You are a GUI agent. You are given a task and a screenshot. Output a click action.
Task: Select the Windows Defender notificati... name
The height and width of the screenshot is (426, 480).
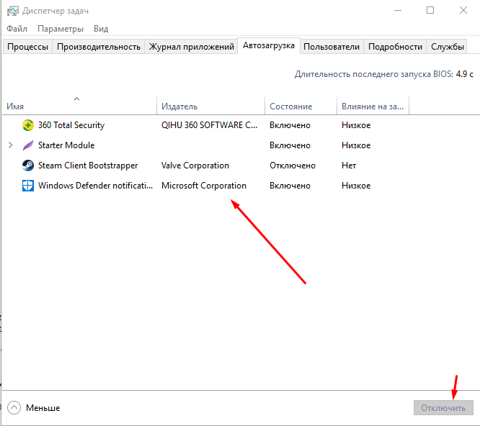click(95, 186)
